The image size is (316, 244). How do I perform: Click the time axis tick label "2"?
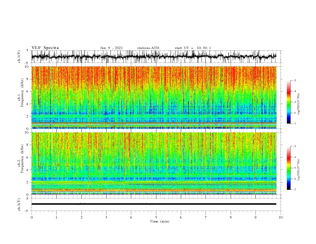tap(81, 217)
